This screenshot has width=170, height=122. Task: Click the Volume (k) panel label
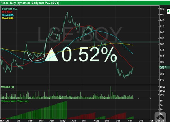tap(7, 87)
